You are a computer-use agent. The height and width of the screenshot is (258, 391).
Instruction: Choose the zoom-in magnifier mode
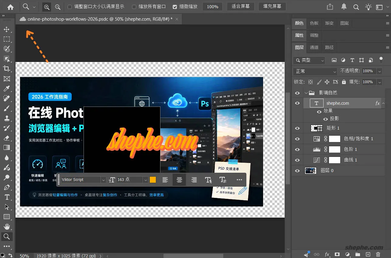(47, 7)
